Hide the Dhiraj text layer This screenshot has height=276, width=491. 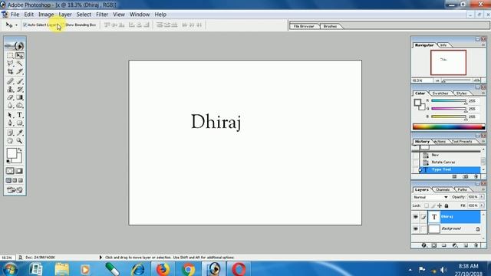416,217
